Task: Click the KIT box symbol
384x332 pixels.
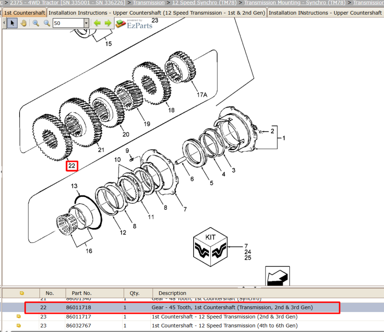Action: (210, 247)
